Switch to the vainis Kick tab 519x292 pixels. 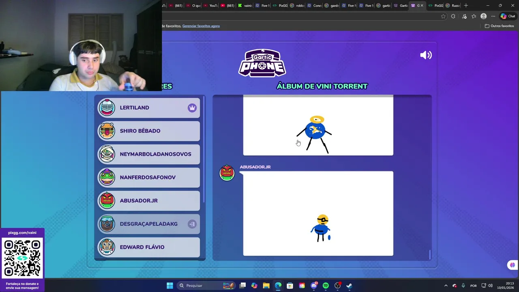tap(245, 6)
